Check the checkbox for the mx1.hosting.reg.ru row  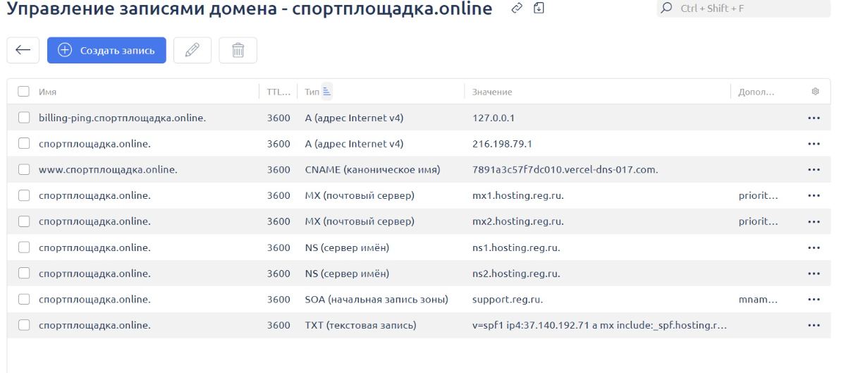[x=23, y=195]
